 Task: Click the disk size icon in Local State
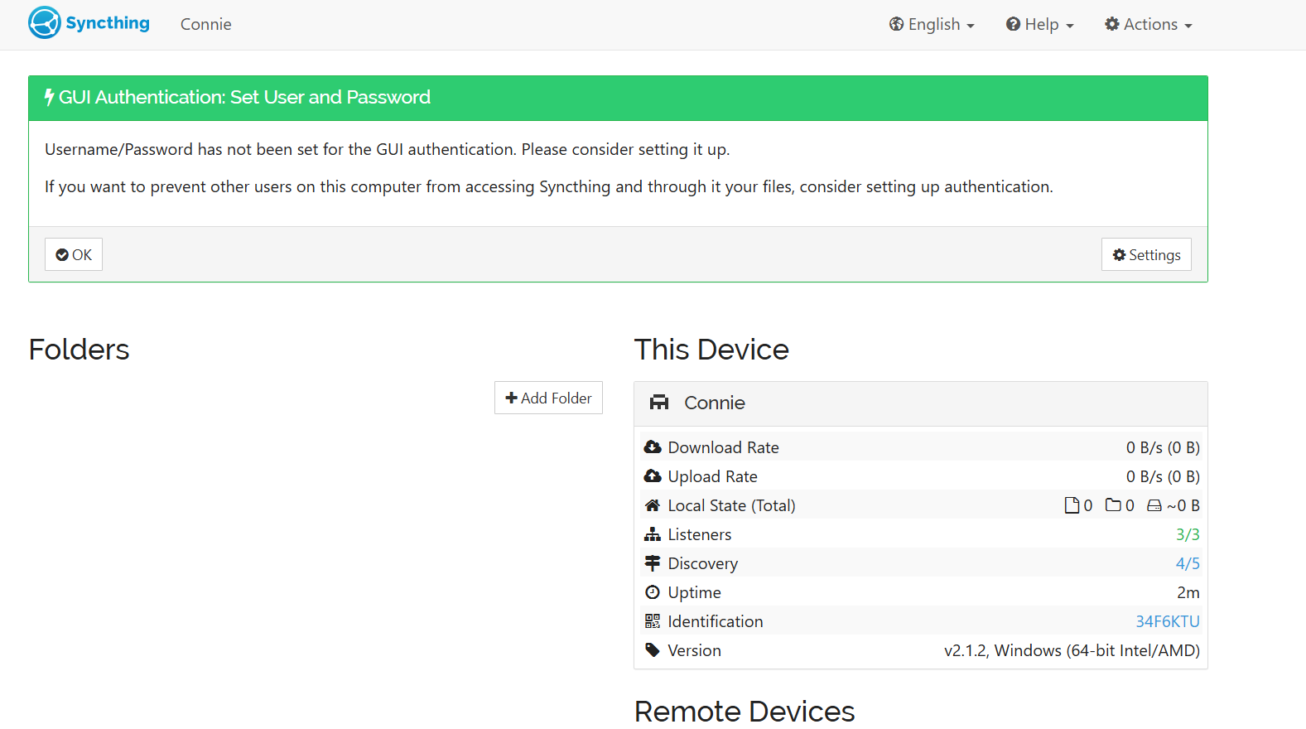[x=1154, y=505]
